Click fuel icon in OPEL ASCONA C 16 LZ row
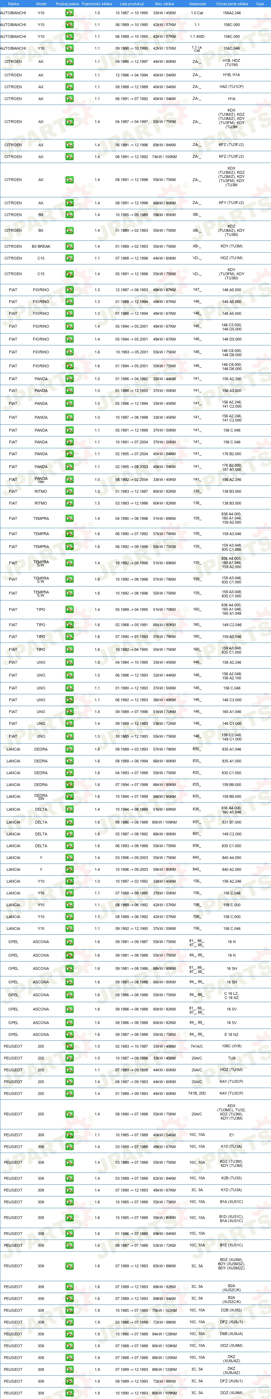The image size is (271, 1399). pyautogui.click(x=69, y=996)
